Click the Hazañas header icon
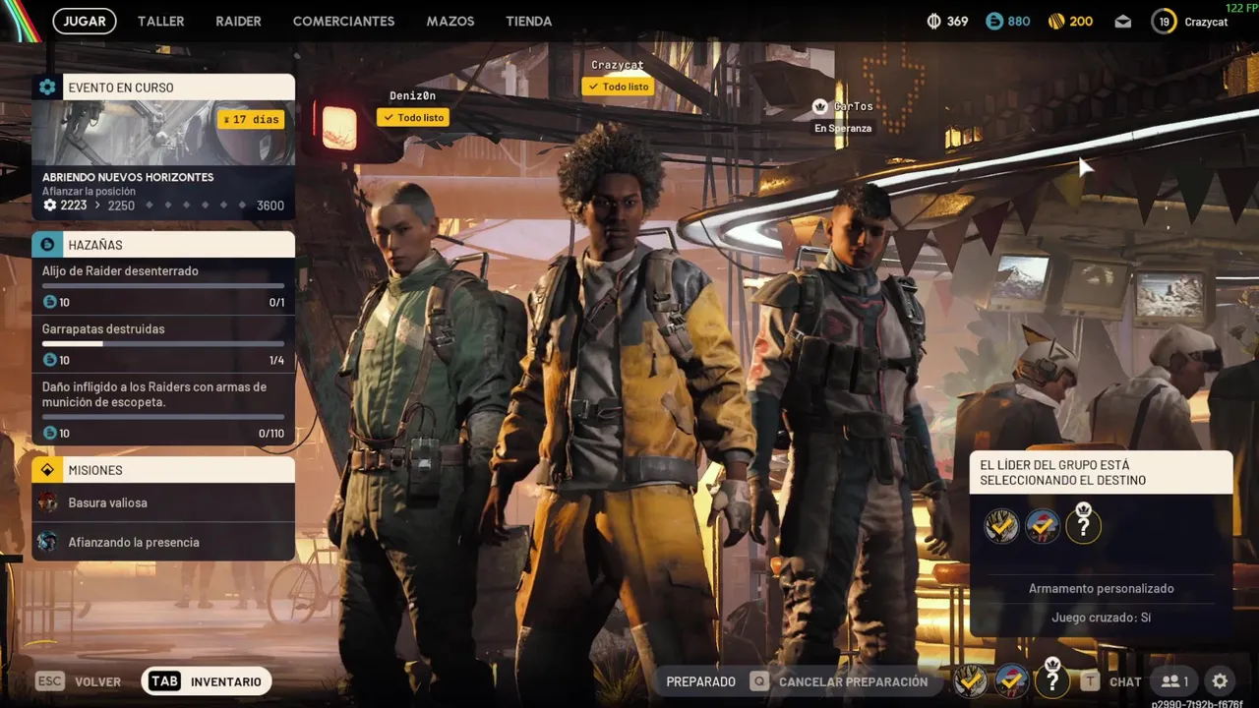Viewport: 1259px width, 708px height. pyautogui.click(x=47, y=245)
